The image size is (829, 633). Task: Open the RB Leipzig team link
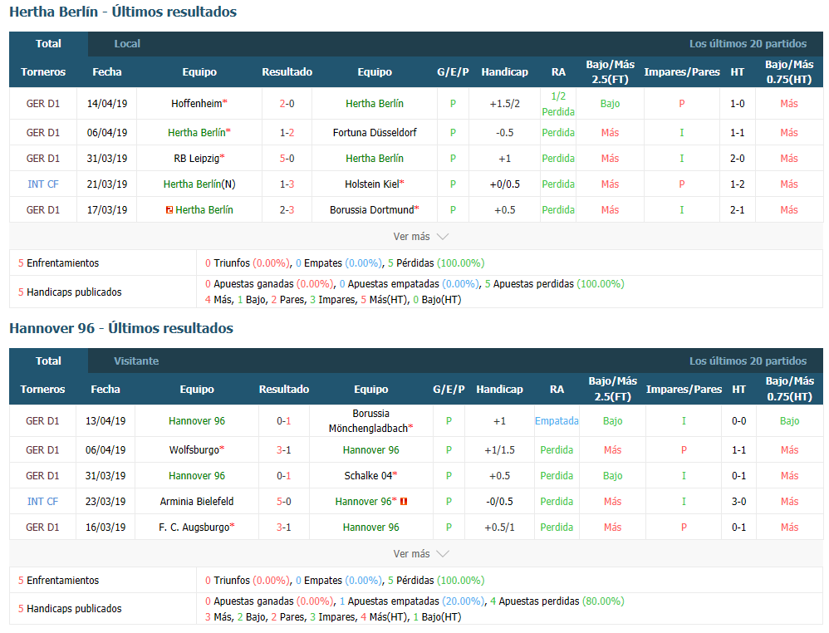pyautogui.click(x=197, y=159)
